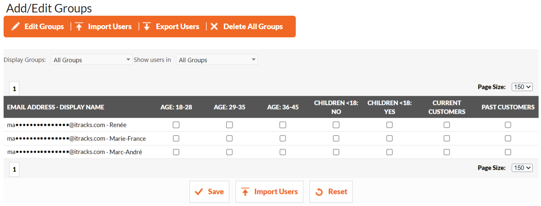Viewport: 541px width, 206px height.
Task: Open the Show users in dropdown
Action: 217,60
